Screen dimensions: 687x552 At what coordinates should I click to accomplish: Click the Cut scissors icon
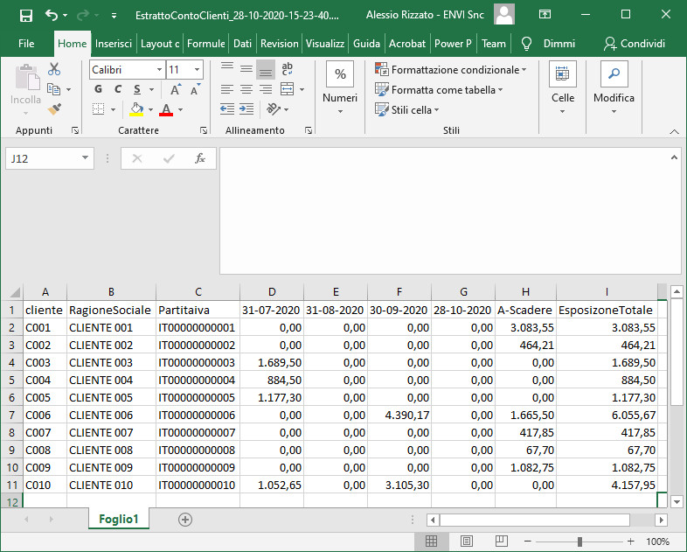coord(54,69)
